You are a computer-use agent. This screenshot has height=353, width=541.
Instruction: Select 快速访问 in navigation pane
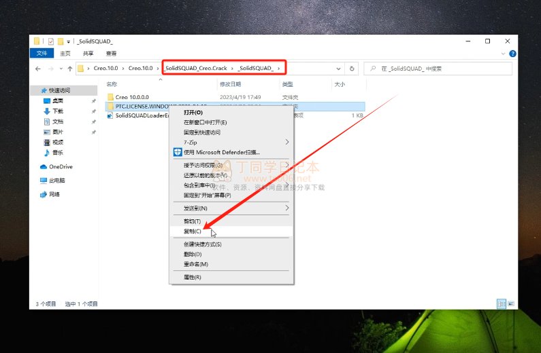pyautogui.click(x=59, y=90)
